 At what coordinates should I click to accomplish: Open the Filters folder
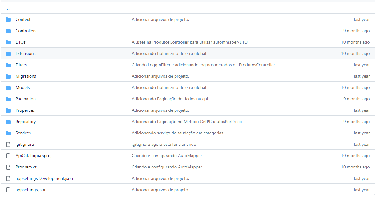click(21, 65)
